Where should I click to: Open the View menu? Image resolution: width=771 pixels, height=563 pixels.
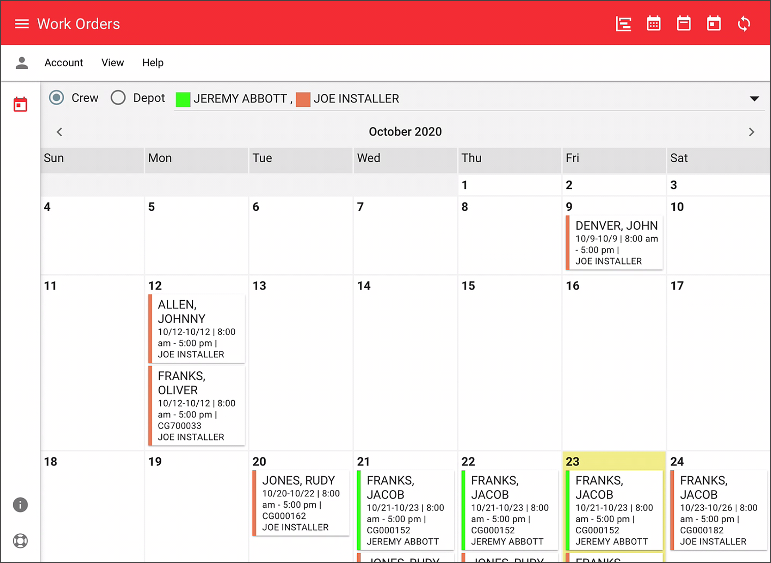(x=112, y=62)
